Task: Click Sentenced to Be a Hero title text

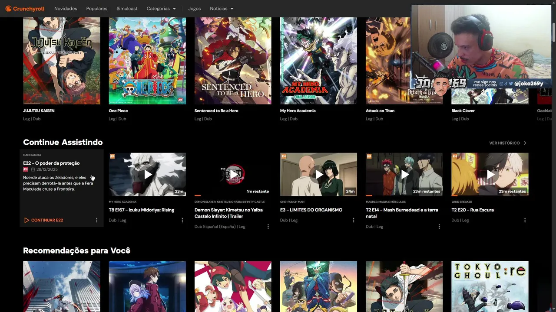Action: click(216, 111)
